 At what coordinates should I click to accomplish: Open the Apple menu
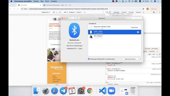coord(11,1)
